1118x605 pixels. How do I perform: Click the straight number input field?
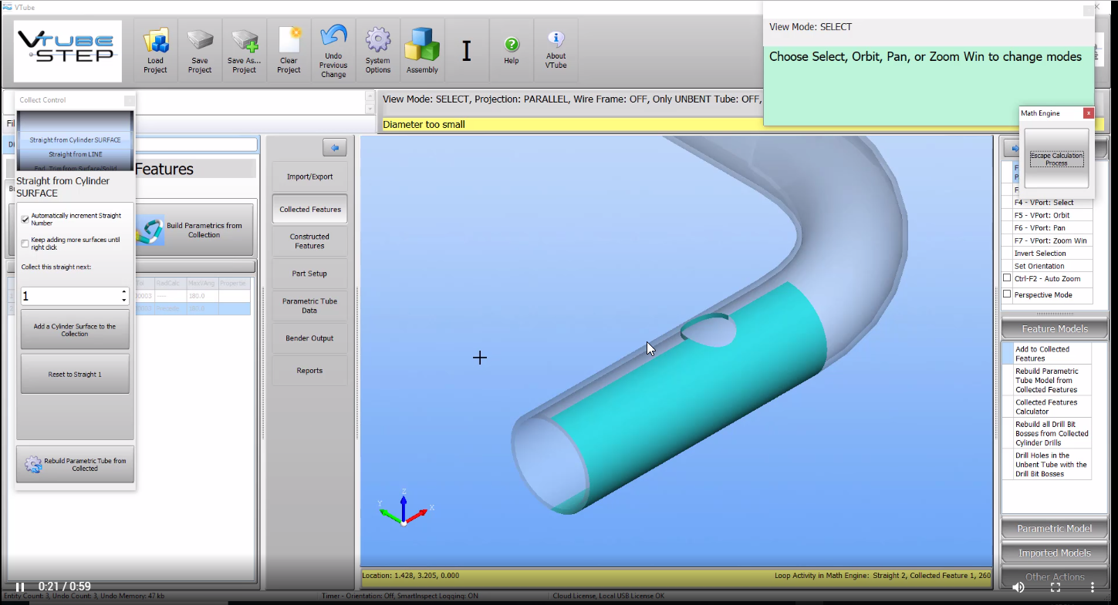pos(69,297)
